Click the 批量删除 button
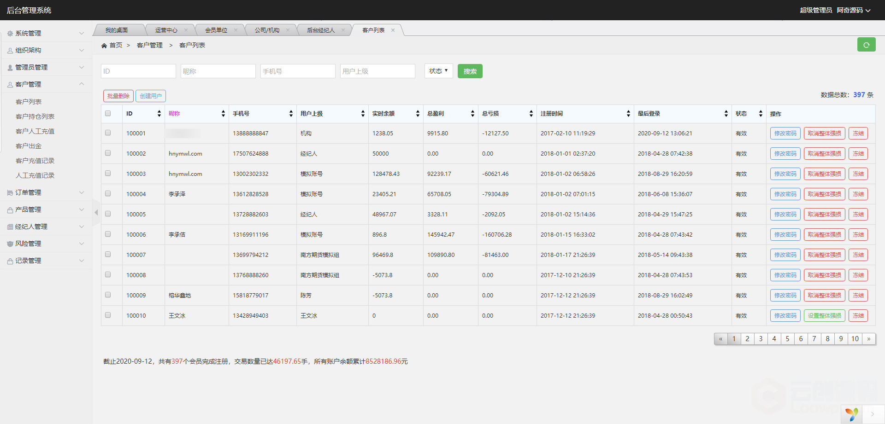 [118, 96]
